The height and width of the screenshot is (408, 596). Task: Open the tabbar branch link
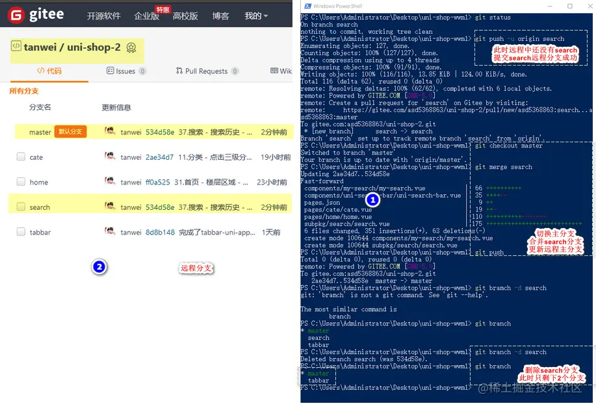[40, 233]
